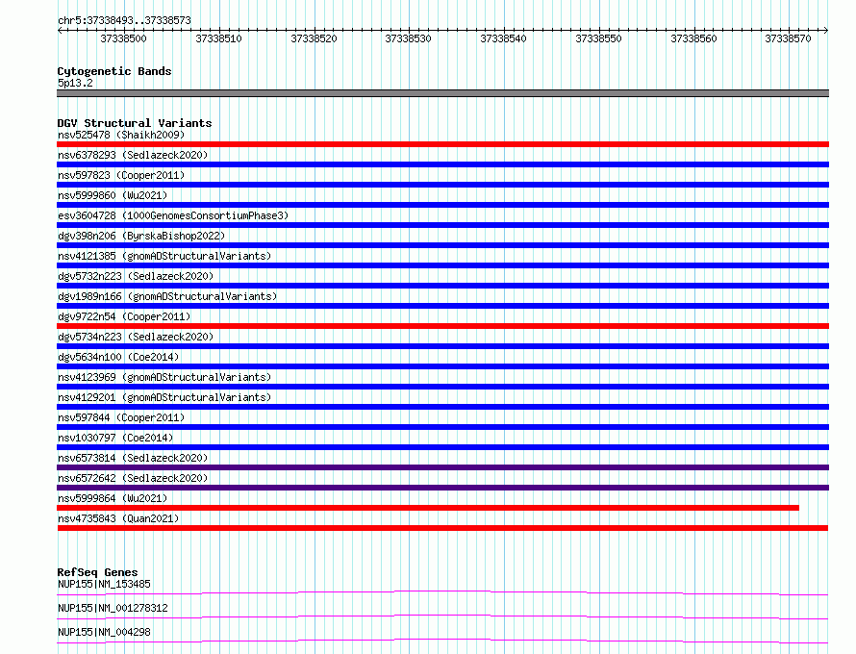Open esv3604728 (1000GenomesConsortiumPhase3) label
Viewport: 856px width, 654px height.
coord(173,215)
